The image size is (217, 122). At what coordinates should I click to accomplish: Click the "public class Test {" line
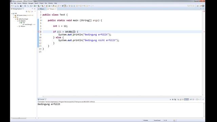pos(55,15)
